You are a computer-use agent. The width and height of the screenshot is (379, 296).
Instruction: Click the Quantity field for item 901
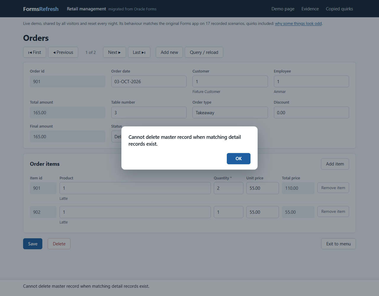[229, 188]
